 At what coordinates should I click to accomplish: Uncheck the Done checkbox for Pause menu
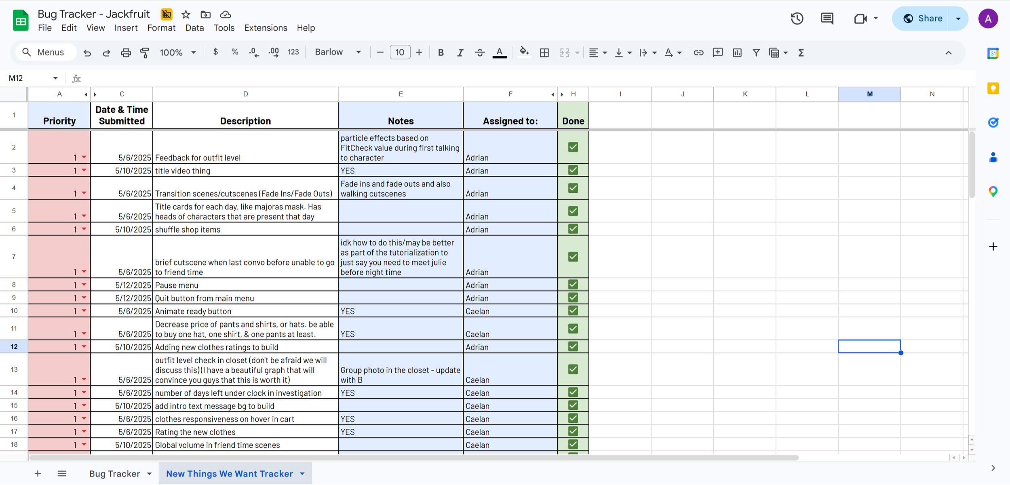573,284
